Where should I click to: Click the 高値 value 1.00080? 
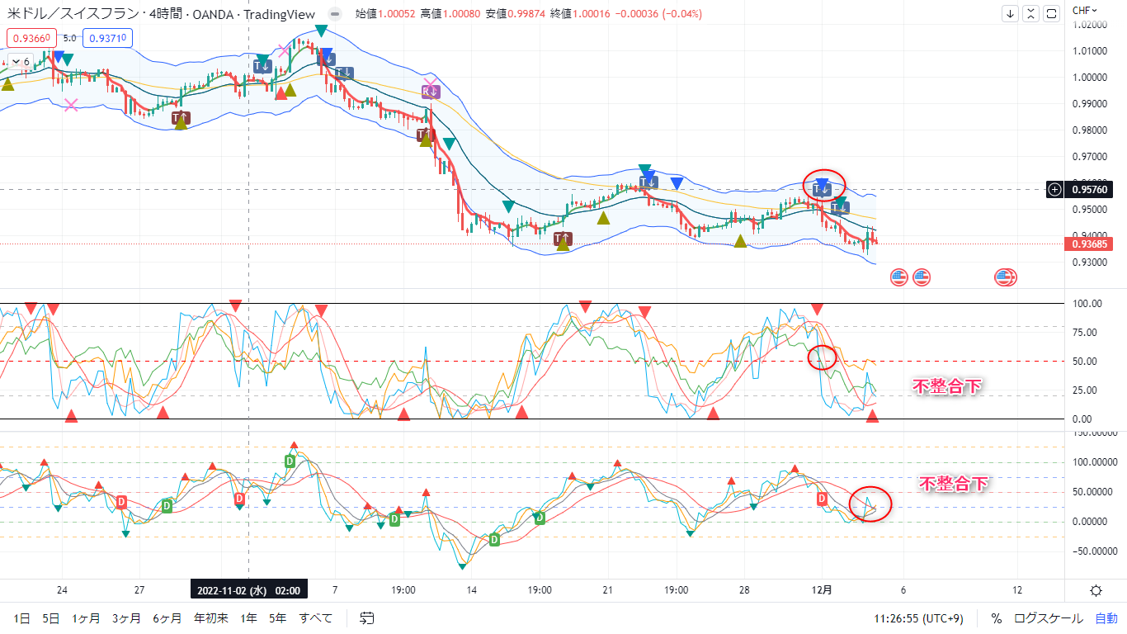(x=460, y=13)
